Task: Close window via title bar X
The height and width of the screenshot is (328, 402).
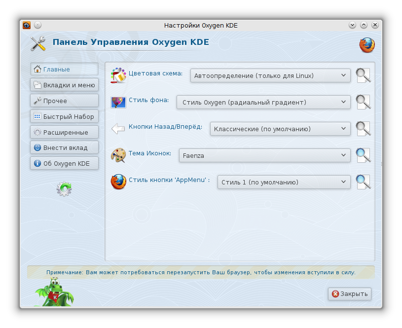Action: (375, 25)
